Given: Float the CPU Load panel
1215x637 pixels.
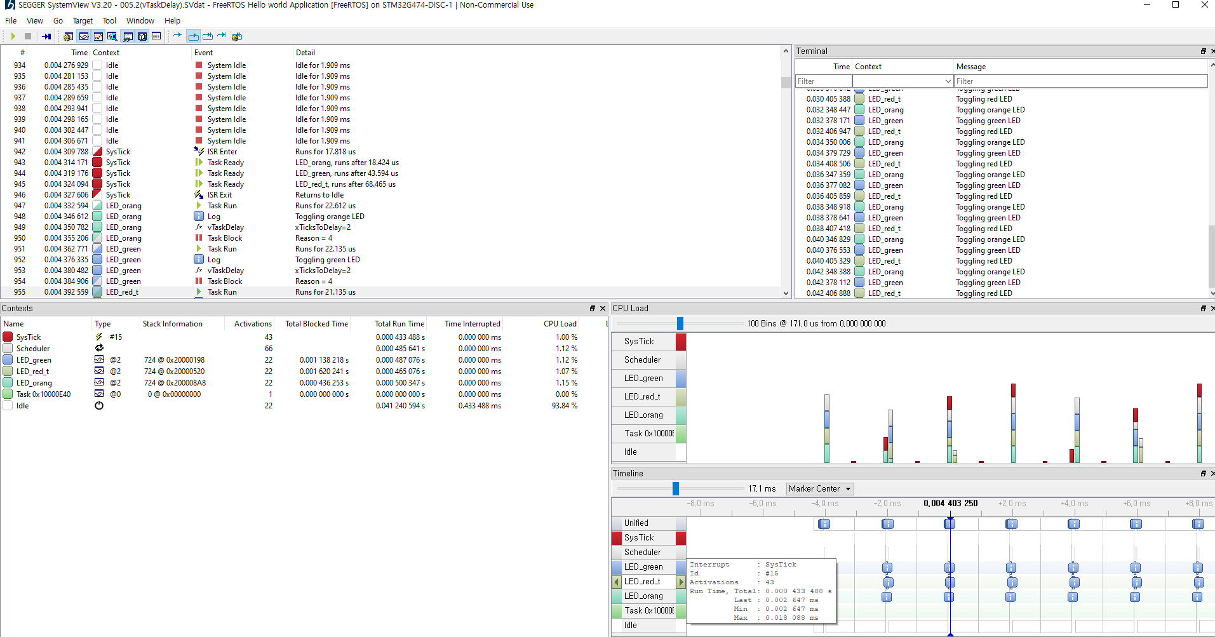Looking at the screenshot, I should coord(1203,308).
